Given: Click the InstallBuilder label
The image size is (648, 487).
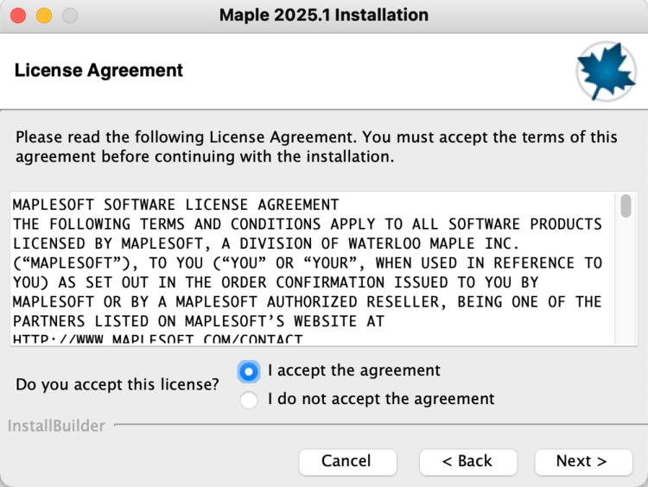Looking at the screenshot, I should (x=57, y=426).
